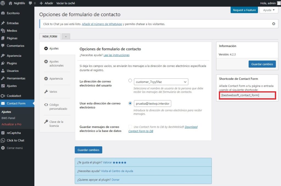Select the 'Usar esta dirección' radio button
281x186 pixels.
point(130,103)
